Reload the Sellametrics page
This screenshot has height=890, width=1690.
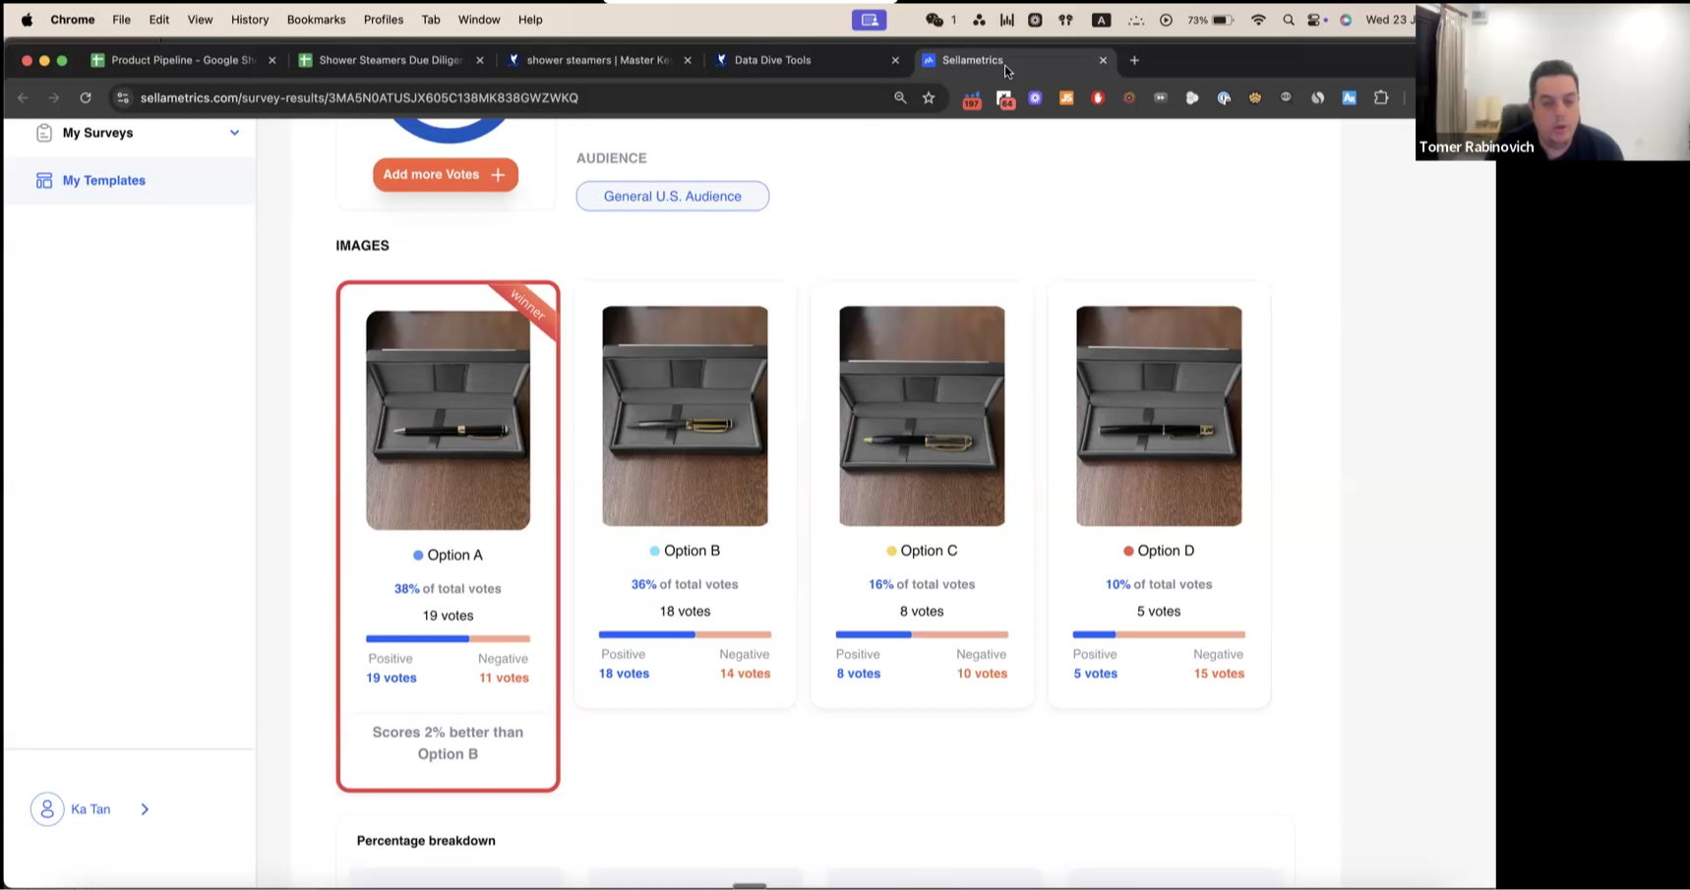(86, 97)
